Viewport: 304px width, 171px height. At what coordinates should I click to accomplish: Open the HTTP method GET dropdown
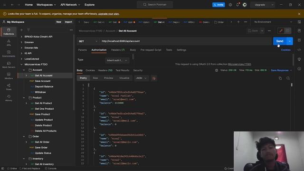(x=88, y=41)
